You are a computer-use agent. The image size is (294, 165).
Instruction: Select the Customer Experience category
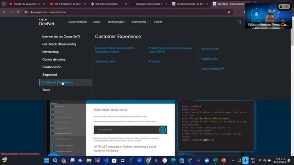(x=65, y=82)
